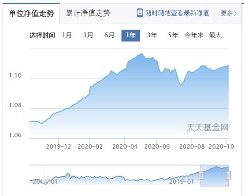Click the 2020-08 x-axis label
244x196 pixels.
coord(192,146)
